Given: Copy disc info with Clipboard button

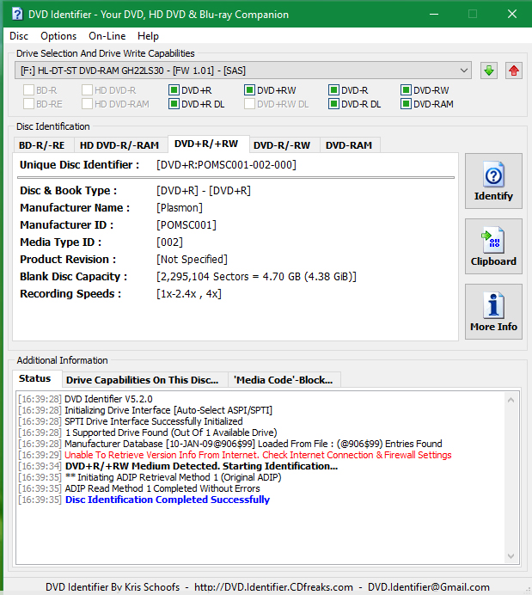Looking at the screenshot, I should (493, 246).
